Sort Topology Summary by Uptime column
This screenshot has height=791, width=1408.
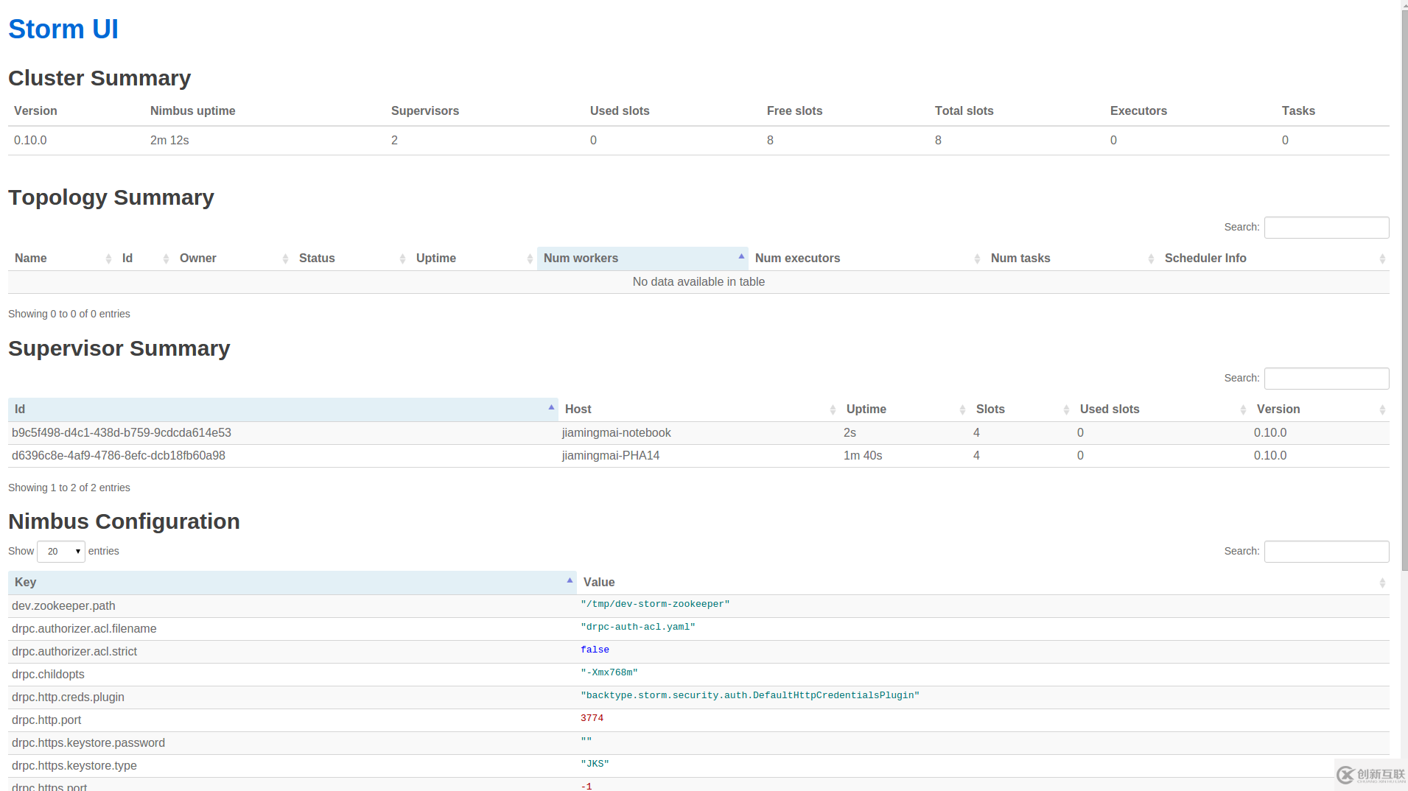(473, 259)
